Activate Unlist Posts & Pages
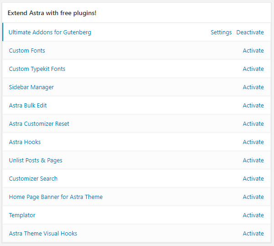 click(x=253, y=160)
